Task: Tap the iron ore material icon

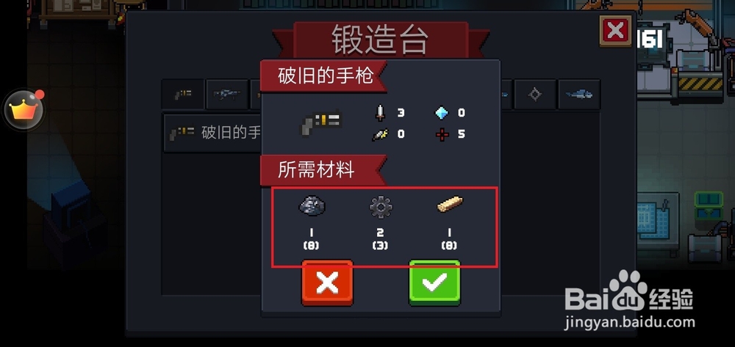Action: click(x=312, y=205)
